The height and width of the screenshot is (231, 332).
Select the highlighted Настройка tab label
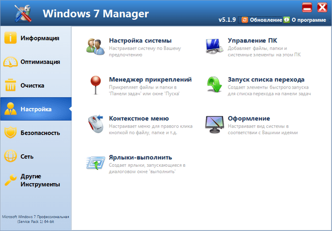pos(36,109)
